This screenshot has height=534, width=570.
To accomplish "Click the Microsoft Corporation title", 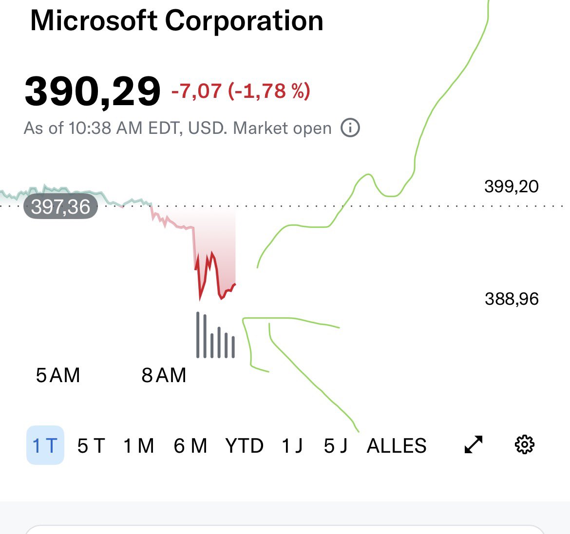I will click(x=177, y=21).
